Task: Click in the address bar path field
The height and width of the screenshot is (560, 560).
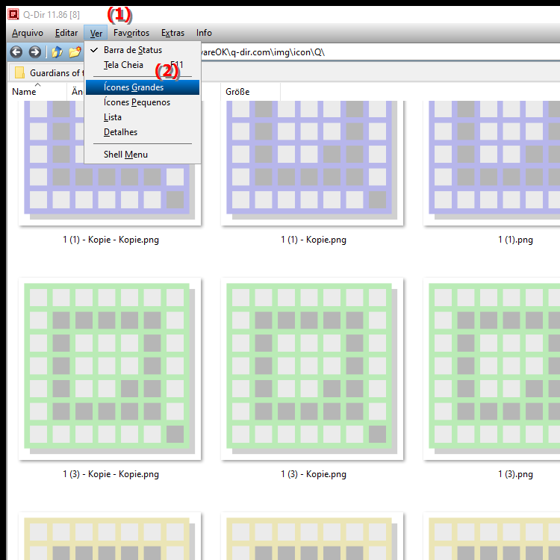Action: point(373,52)
